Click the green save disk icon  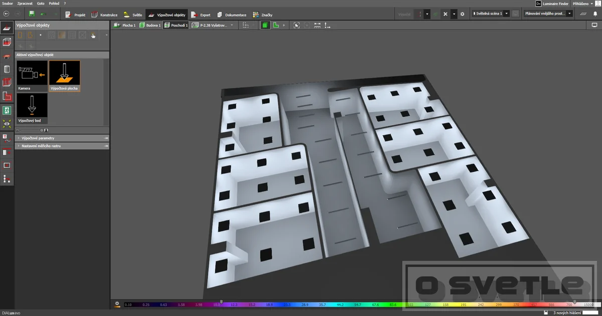(x=32, y=14)
